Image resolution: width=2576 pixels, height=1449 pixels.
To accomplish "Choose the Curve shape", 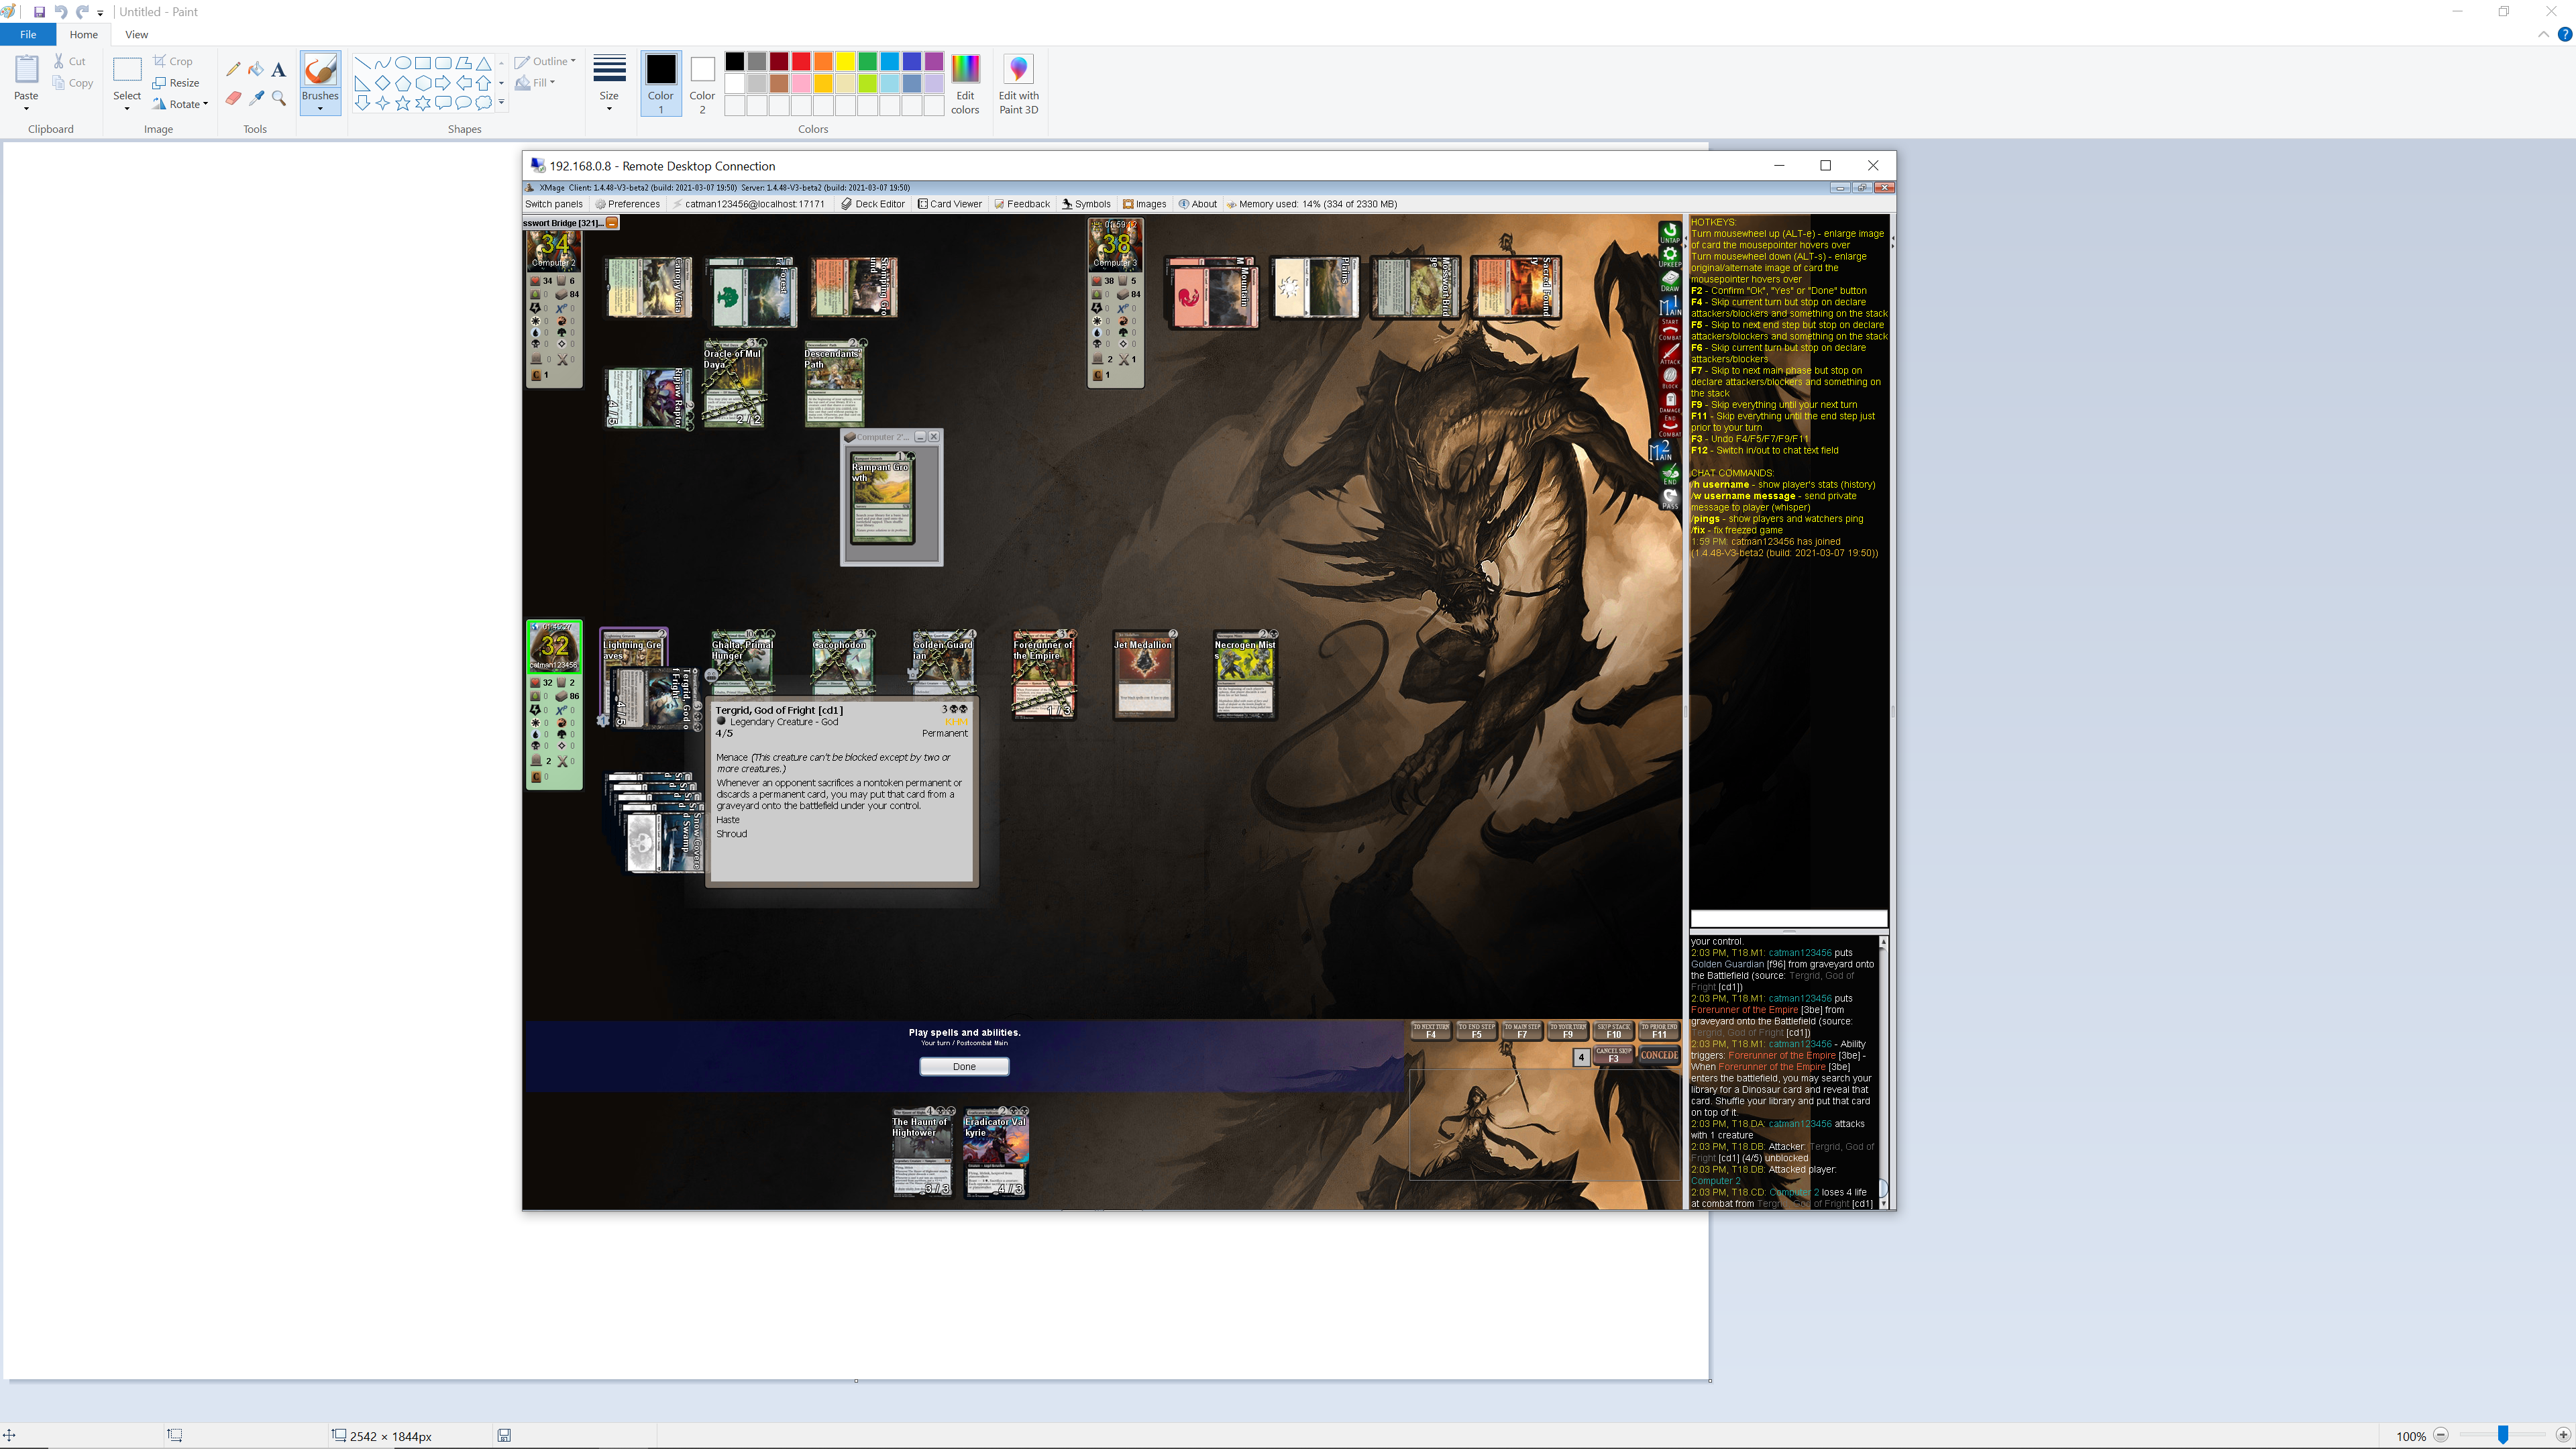I will click(x=382, y=63).
